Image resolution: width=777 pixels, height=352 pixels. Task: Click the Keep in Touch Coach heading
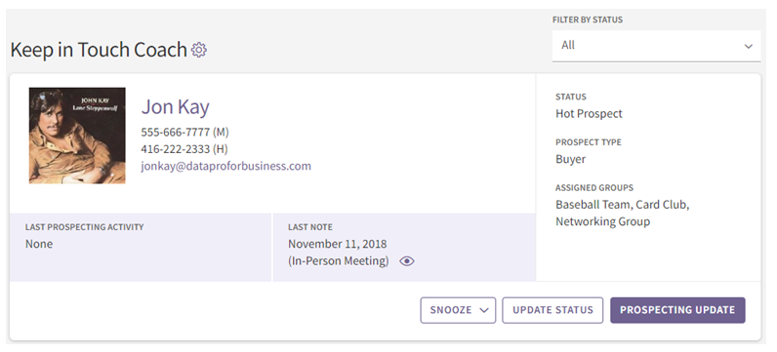click(x=99, y=50)
